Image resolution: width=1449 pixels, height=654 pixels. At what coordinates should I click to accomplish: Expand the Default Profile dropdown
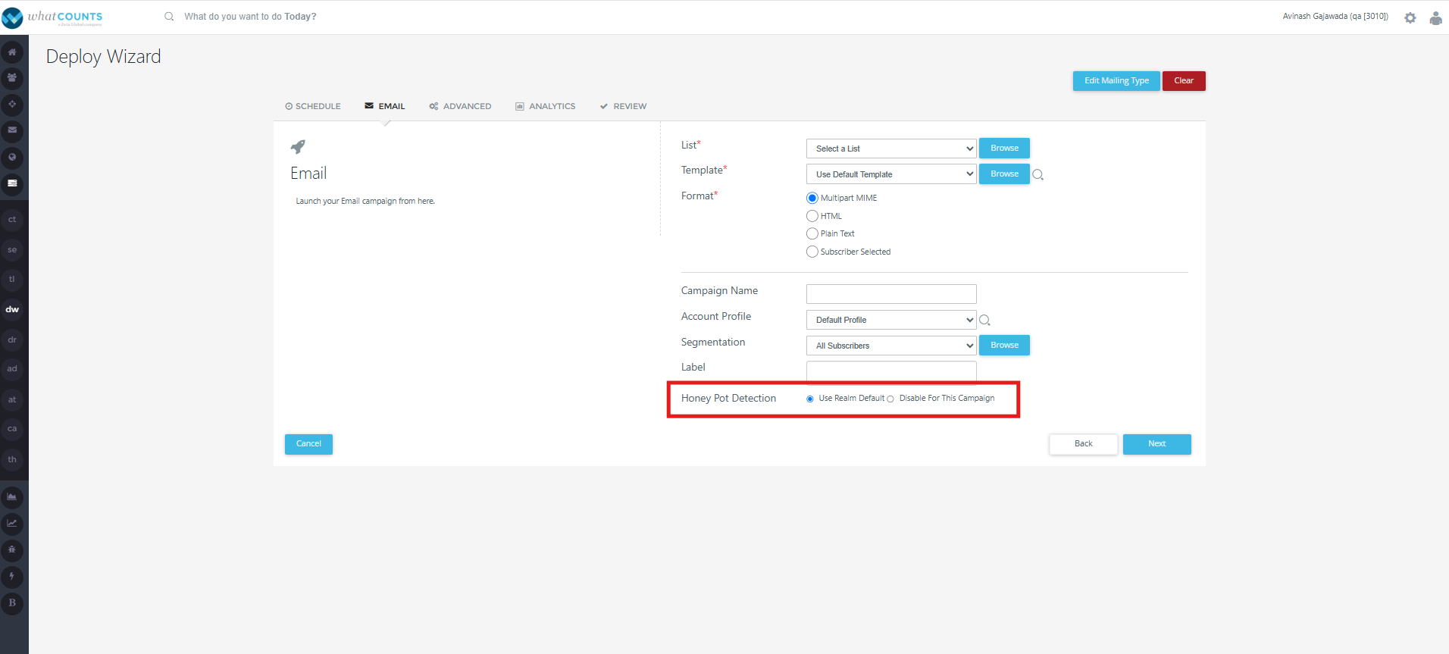click(x=891, y=320)
